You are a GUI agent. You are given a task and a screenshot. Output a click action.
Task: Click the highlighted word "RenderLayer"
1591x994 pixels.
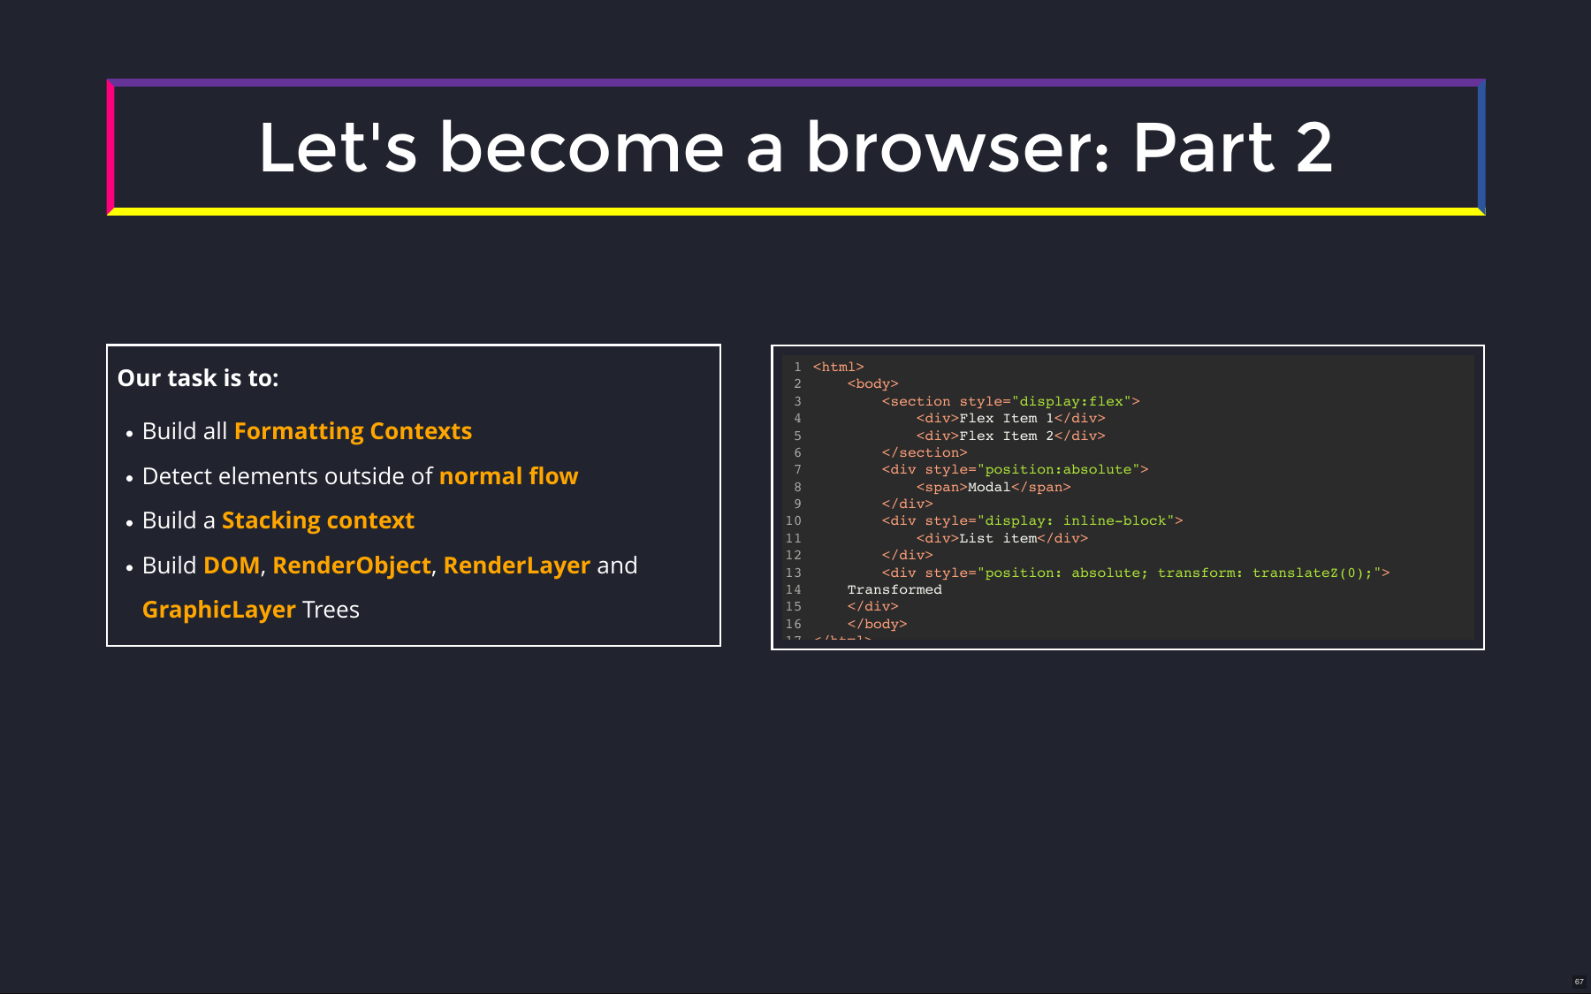click(517, 565)
